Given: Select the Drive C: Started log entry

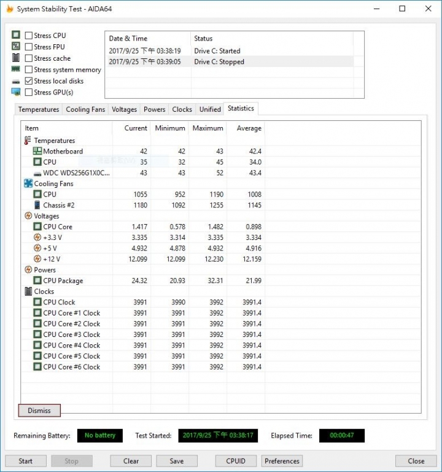Looking at the screenshot, I should tap(230, 50).
